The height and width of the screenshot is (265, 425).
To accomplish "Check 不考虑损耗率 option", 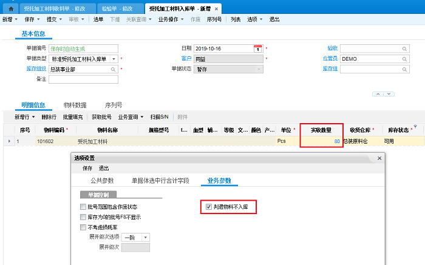I will pos(83,227).
